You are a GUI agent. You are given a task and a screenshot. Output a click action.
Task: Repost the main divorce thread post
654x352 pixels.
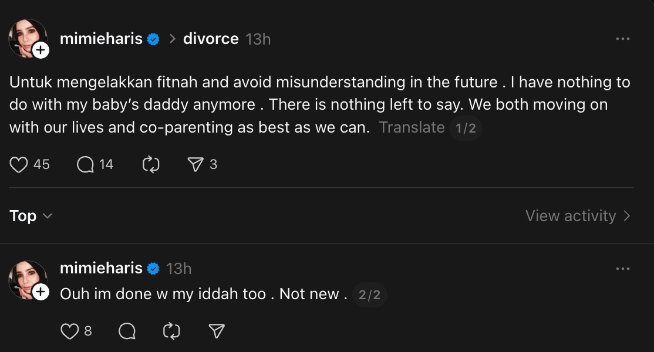(151, 165)
